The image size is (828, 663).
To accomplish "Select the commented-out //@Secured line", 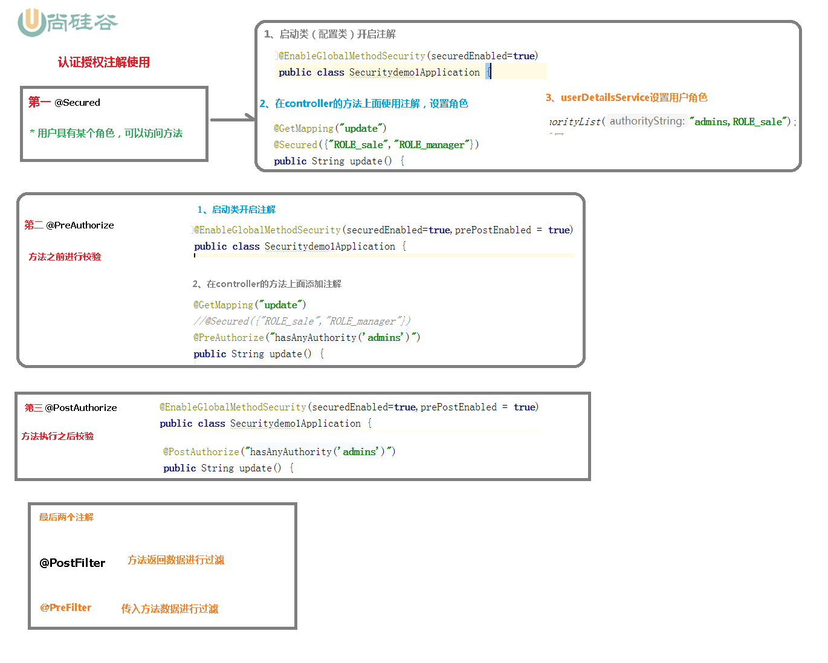I will pos(302,321).
